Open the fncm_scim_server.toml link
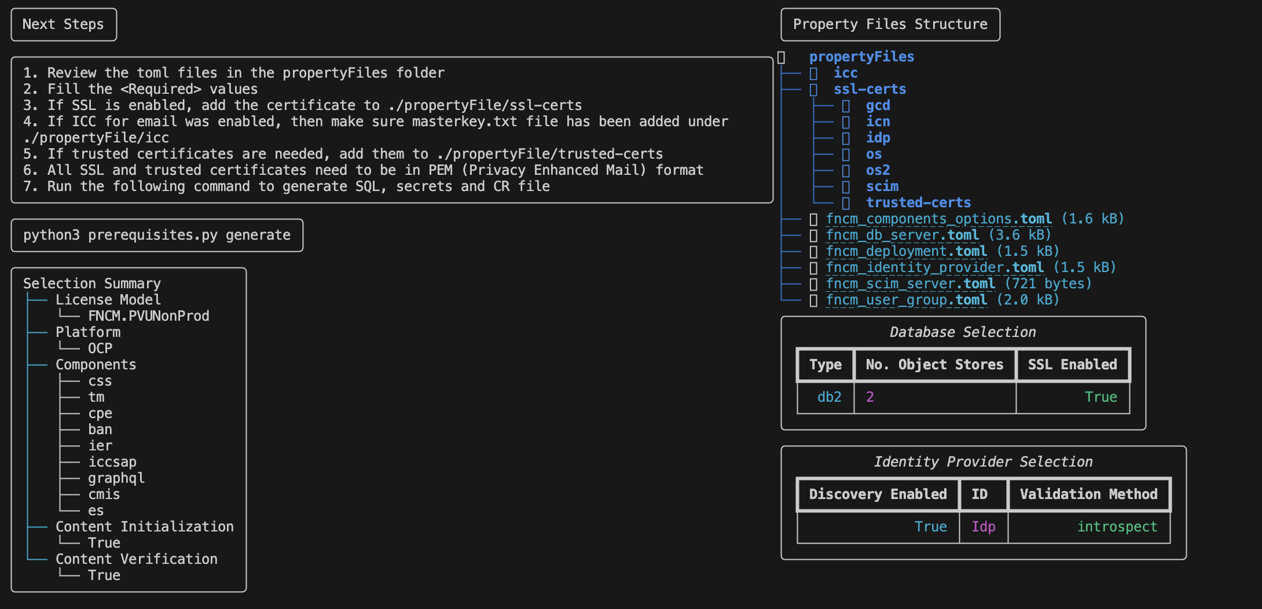The width and height of the screenshot is (1262, 609). (x=911, y=284)
